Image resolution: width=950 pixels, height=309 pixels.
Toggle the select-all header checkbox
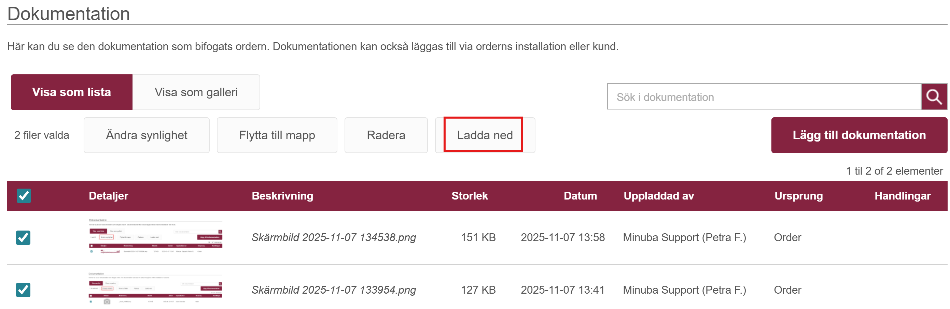click(24, 195)
